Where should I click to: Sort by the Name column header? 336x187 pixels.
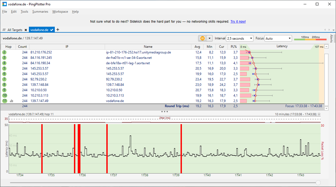pyautogui.click(x=148, y=46)
